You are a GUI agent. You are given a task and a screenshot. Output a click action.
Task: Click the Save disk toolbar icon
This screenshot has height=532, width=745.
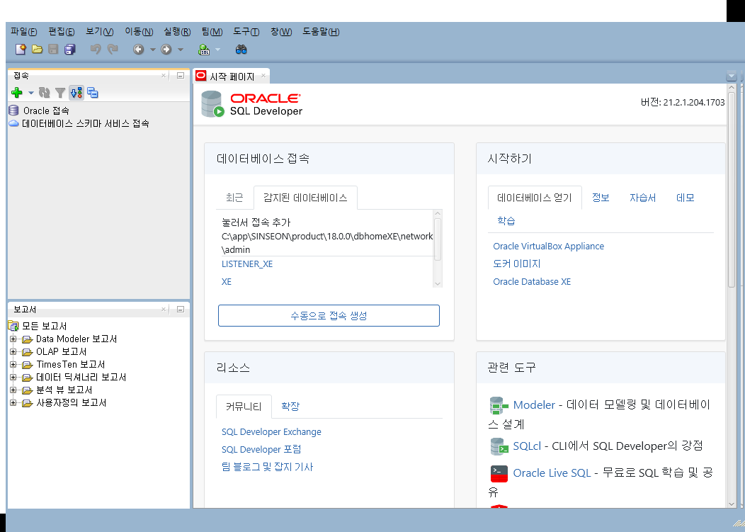pos(53,49)
